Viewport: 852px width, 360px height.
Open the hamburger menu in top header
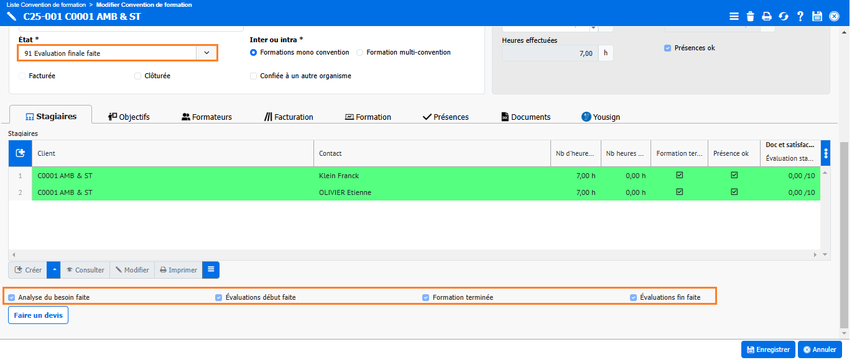(734, 16)
